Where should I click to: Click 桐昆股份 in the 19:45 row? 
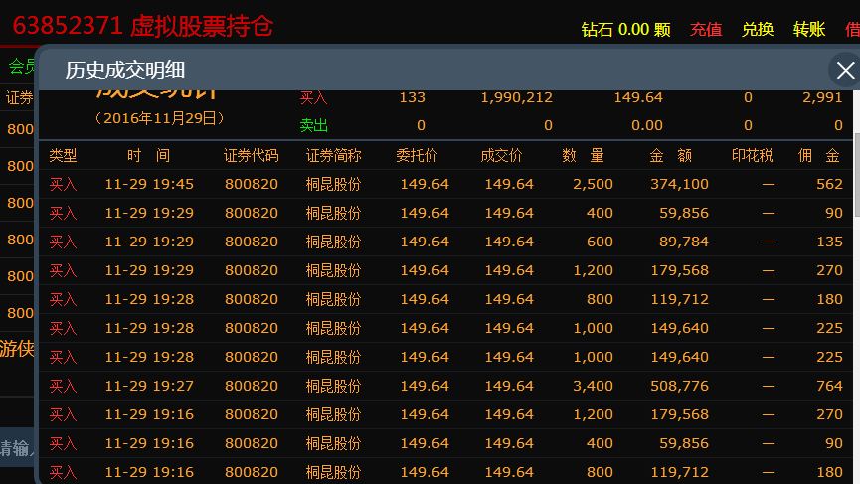click(x=333, y=184)
